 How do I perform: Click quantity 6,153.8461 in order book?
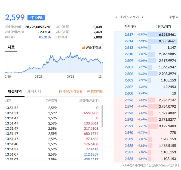(167, 35)
